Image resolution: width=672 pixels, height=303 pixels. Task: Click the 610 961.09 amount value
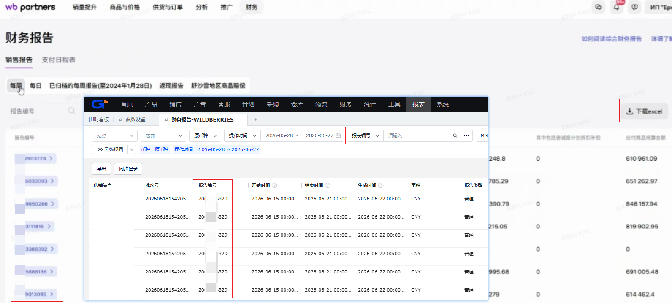(641, 159)
